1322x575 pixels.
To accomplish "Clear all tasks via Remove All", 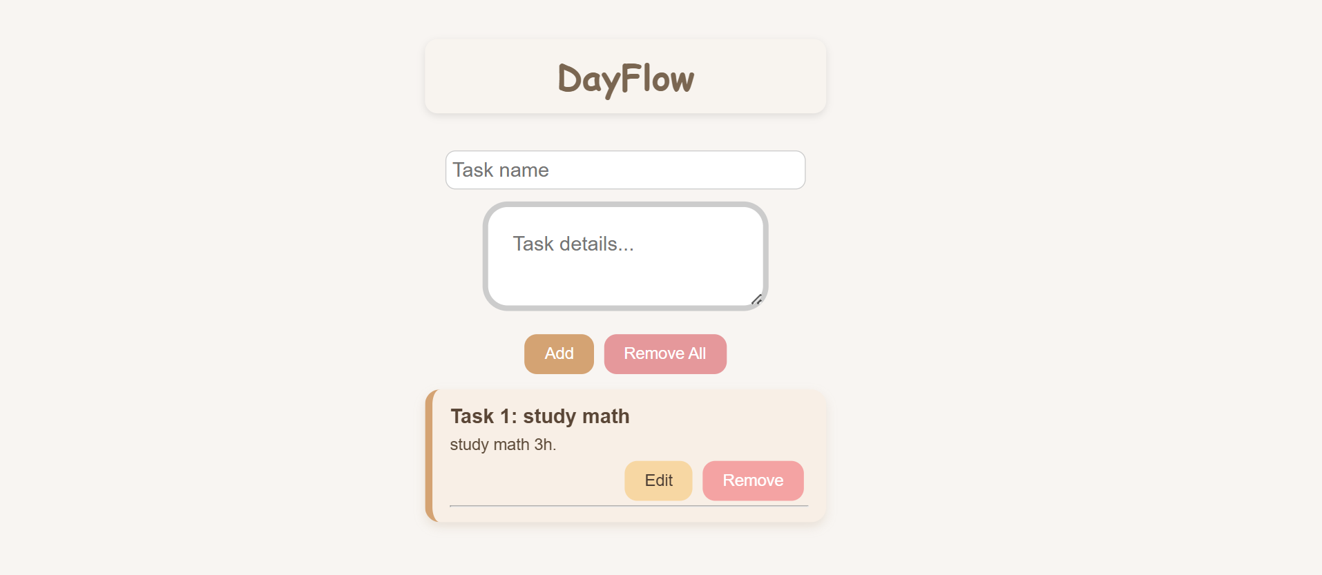I will pyautogui.click(x=664, y=353).
